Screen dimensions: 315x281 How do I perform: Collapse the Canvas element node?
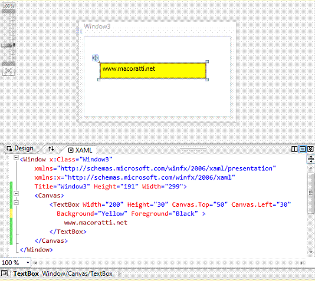point(16,194)
